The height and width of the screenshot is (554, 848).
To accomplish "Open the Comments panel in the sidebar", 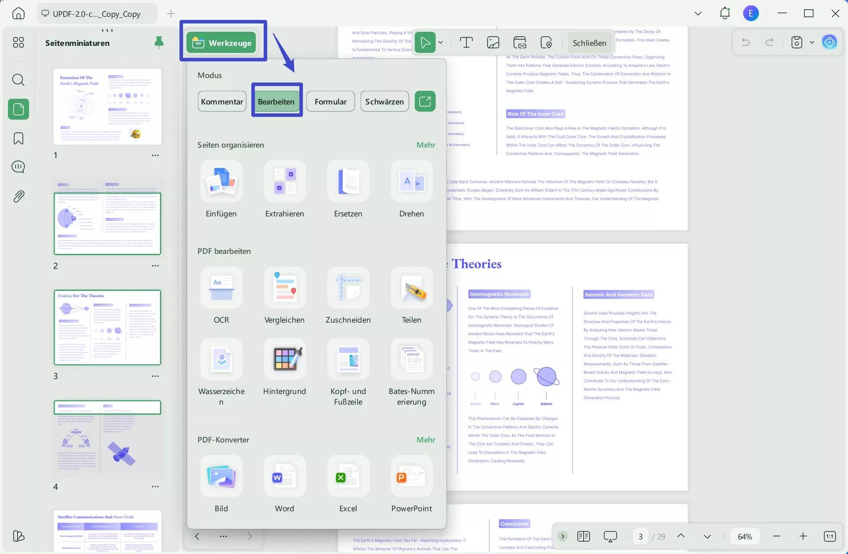I will tap(18, 167).
